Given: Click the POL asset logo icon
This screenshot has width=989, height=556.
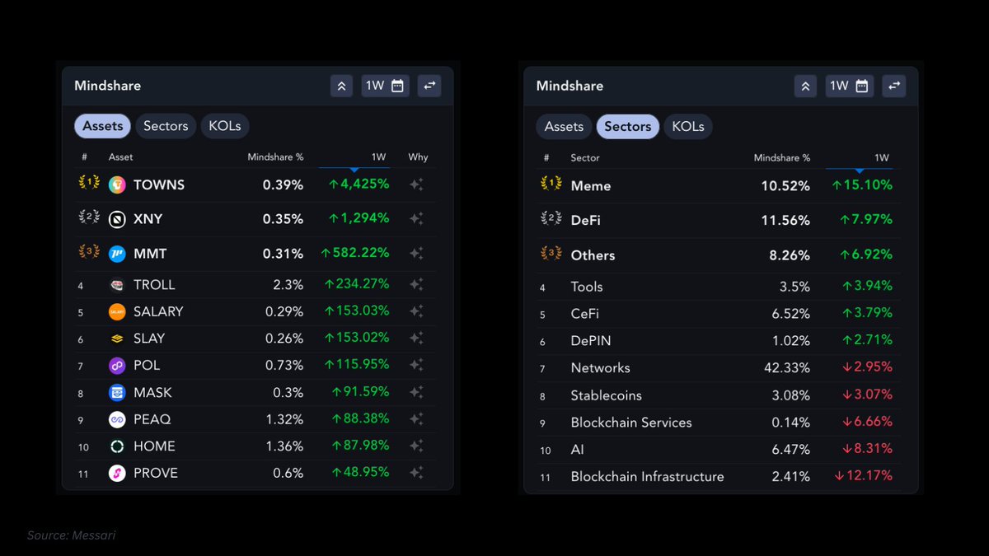Looking at the screenshot, I should 117,365.
